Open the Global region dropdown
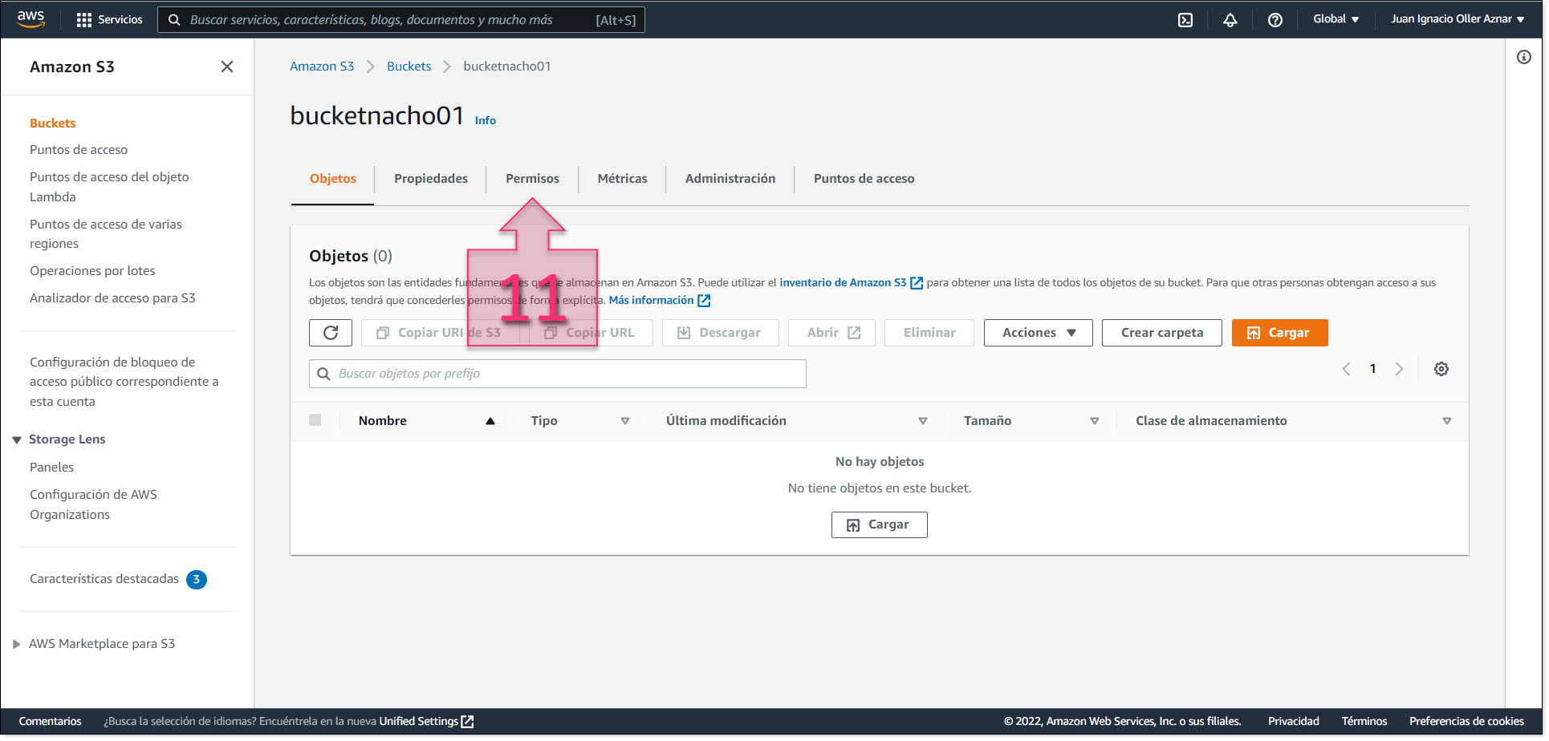This screenshot has width=1549, height=741. coord(1336,19)
